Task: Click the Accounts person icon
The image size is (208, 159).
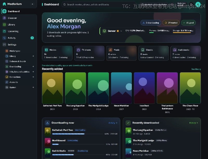Action: pos(7,82)
